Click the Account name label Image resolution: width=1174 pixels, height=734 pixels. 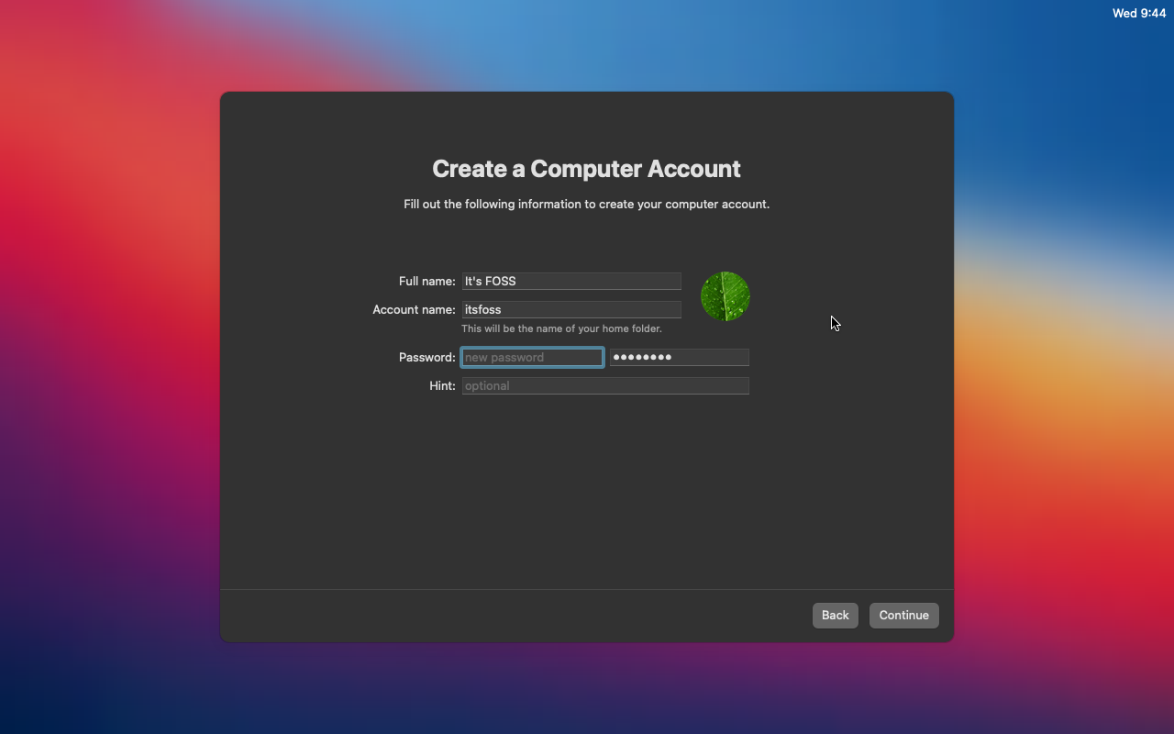(x=414, y=309)
